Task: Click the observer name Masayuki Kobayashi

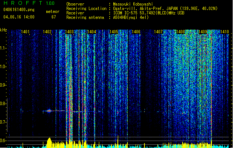Action: pos(133,4)
